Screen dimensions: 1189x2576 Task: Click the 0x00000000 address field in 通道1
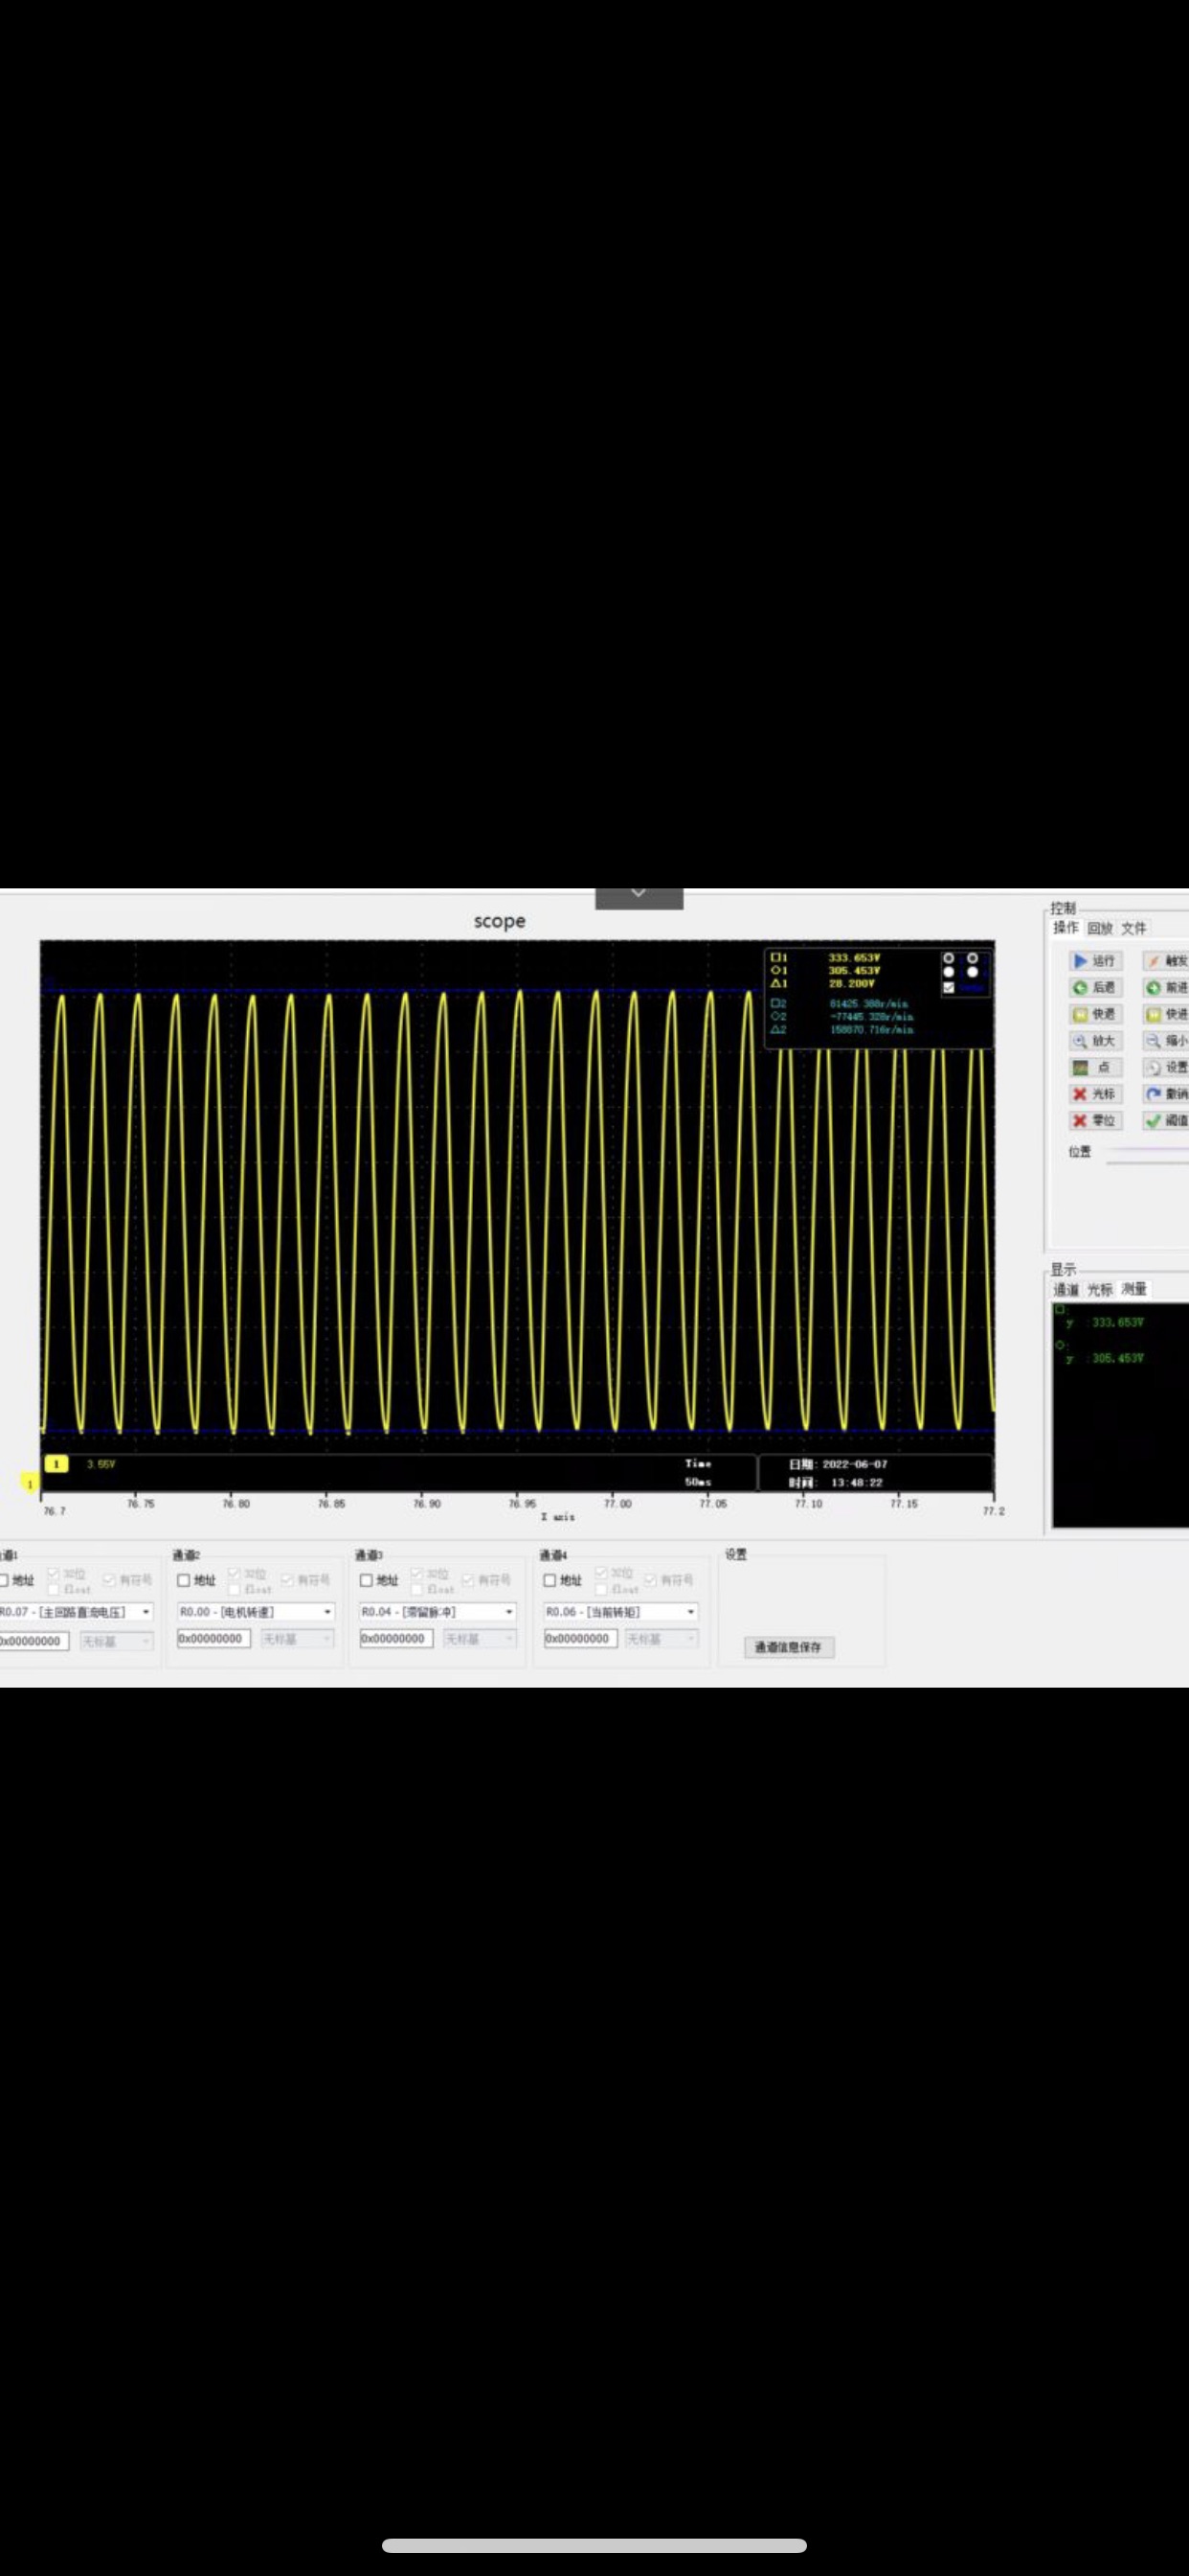pos(34,1641)
